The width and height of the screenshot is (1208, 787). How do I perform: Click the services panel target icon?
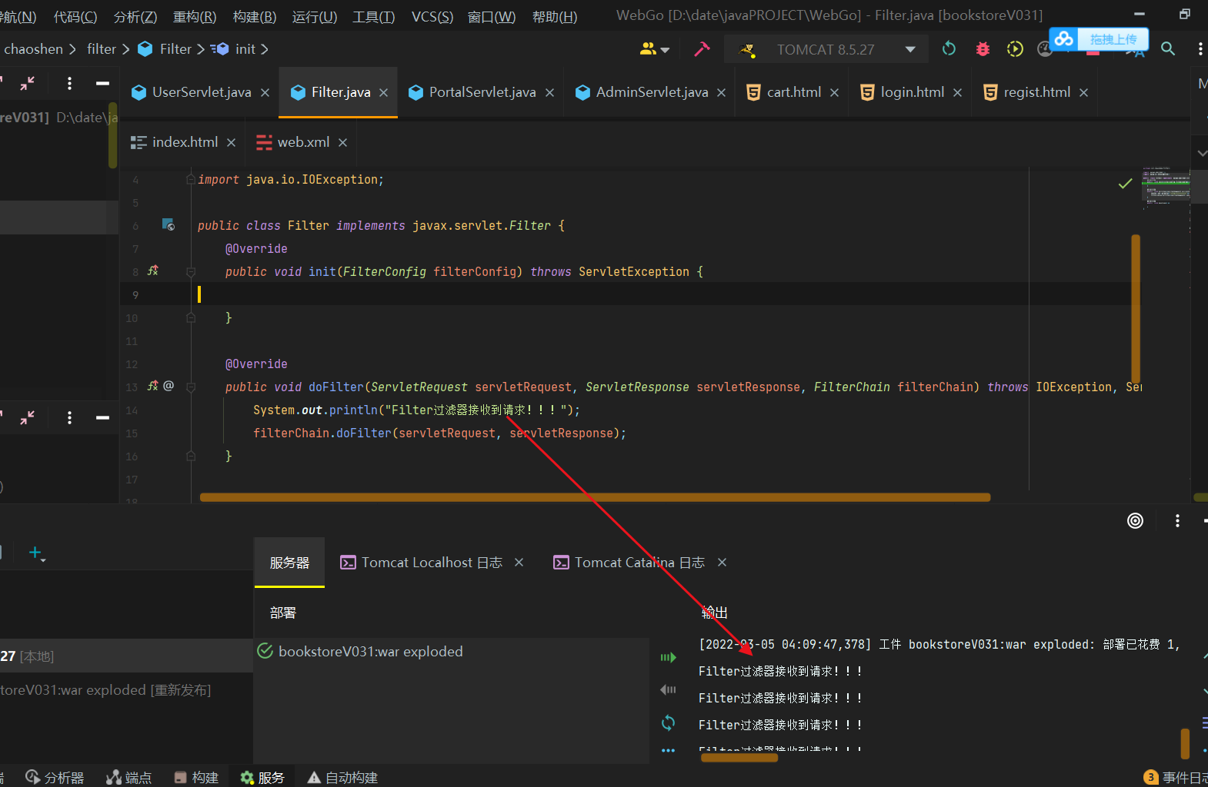(1135, 520)
